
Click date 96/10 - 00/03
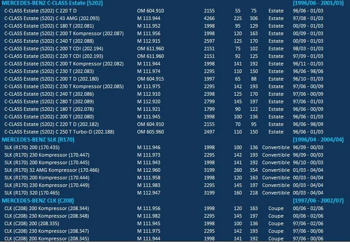point(308,163)
